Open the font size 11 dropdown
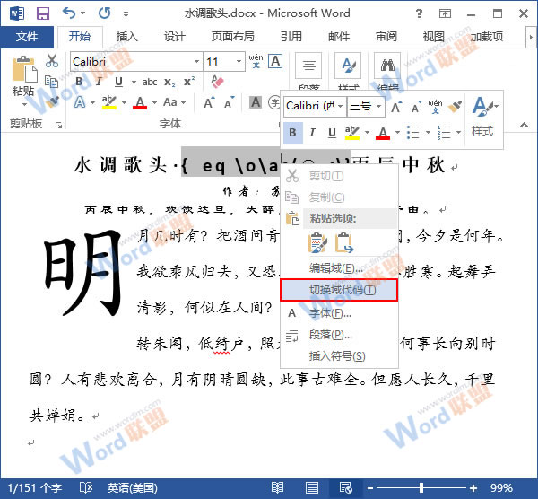Screen dimensions: 538x499 239,61
